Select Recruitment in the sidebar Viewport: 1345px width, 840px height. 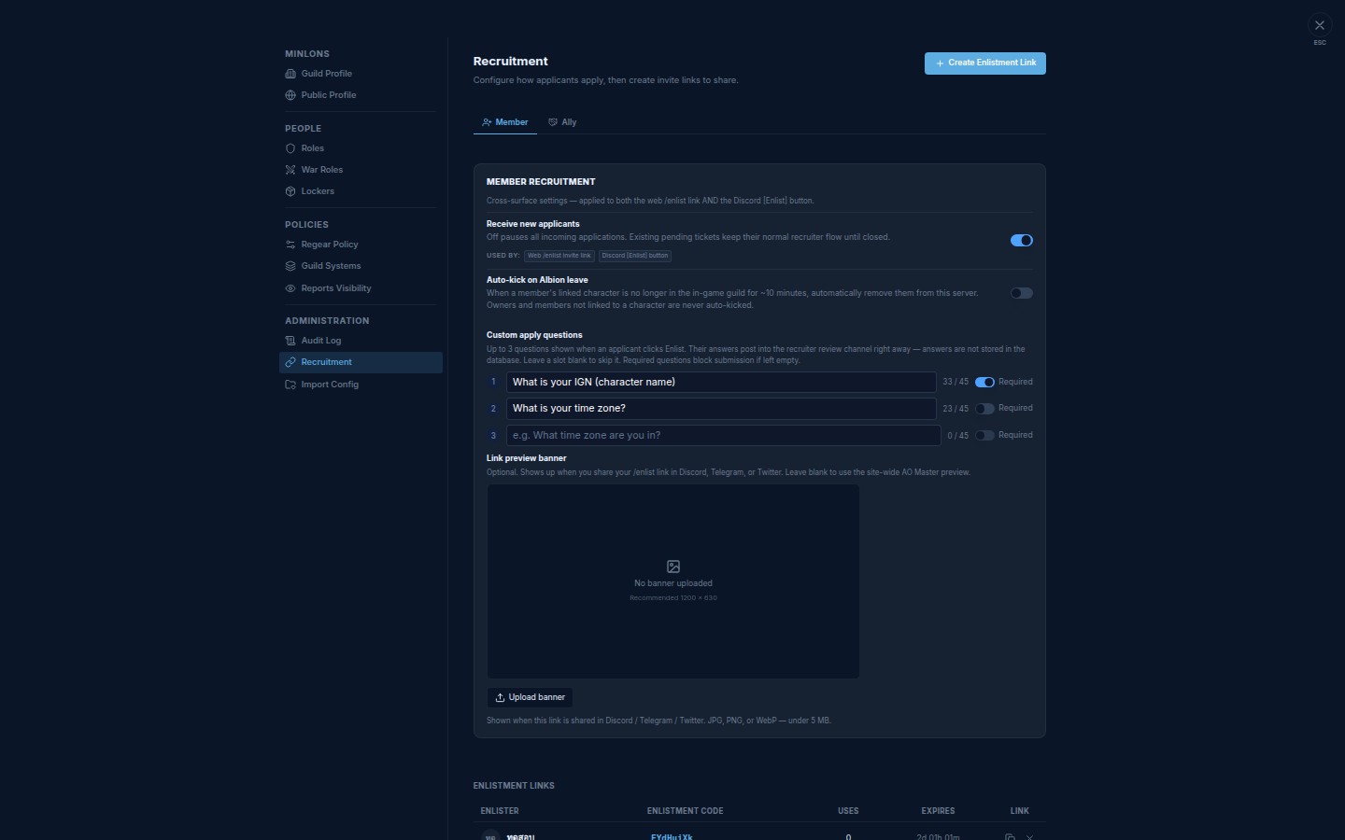[361, 362]
